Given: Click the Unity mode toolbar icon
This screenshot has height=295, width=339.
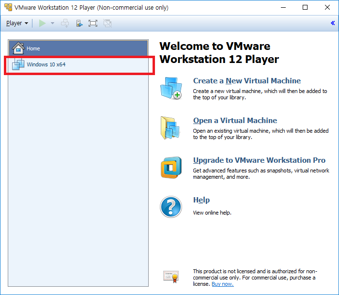Looking at the screenshot, I should point(108,23).
